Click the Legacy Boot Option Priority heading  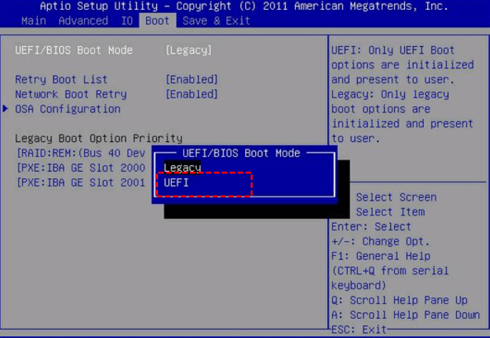pyautogui.click(x=99, y=138)
